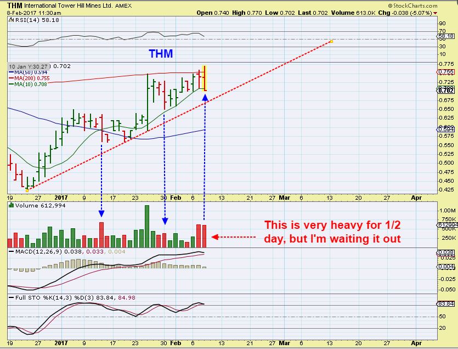The height and width of the screenshot is (349, 458).
Task: Click the Last 0.702 value in header
Action: coord(313,13)
